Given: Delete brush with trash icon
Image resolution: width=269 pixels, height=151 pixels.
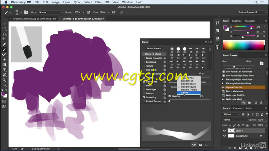Looking at the screenshot, I should [x=261, y=103].
